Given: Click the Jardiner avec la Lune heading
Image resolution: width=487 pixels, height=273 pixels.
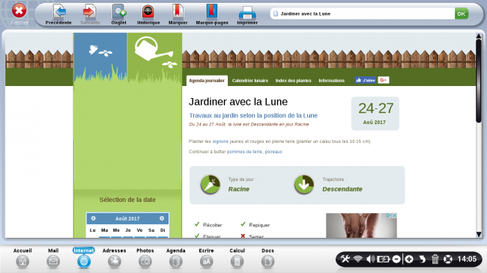Looking at the screenshot, I should pos(238,102).
